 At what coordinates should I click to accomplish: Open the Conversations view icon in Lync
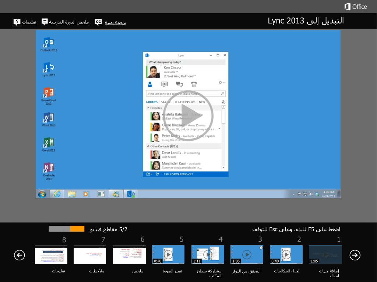point(179,84)
